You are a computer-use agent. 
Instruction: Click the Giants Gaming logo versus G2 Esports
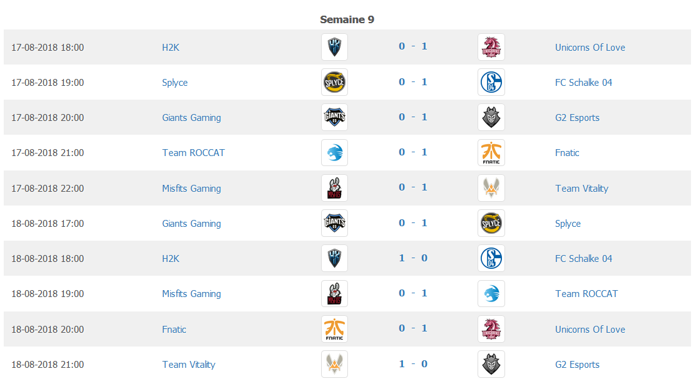pyautogui.click(x=334, y=117)
